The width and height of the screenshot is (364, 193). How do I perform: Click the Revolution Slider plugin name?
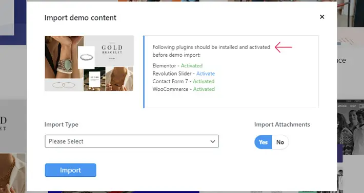tap(172, 74)
